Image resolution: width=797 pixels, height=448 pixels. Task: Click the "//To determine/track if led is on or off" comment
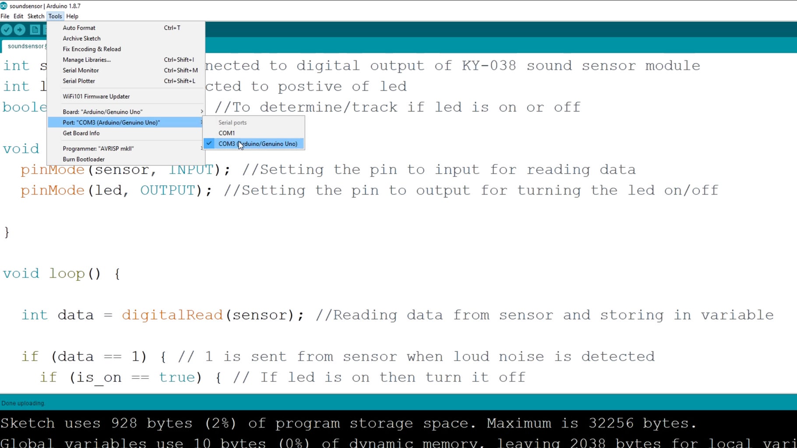pyautogui.click(x=398, y=107)
